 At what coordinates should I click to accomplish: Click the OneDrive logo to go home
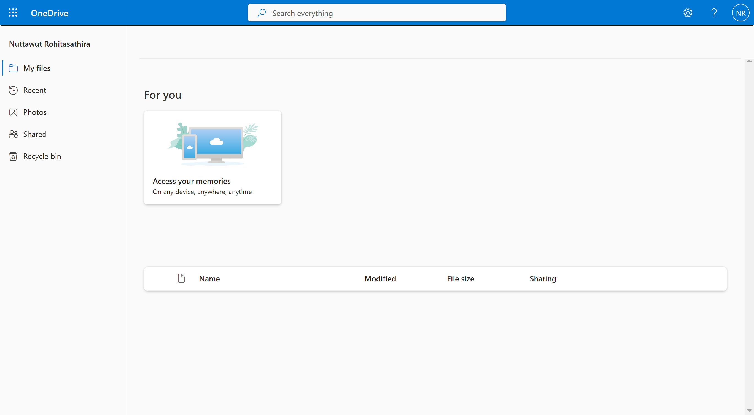pyautogui.click(x=49, y=13)
